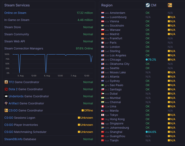The width and height of the screenshot is (185, 146).
Task: Click the Region column header
Action: point(107,5)
